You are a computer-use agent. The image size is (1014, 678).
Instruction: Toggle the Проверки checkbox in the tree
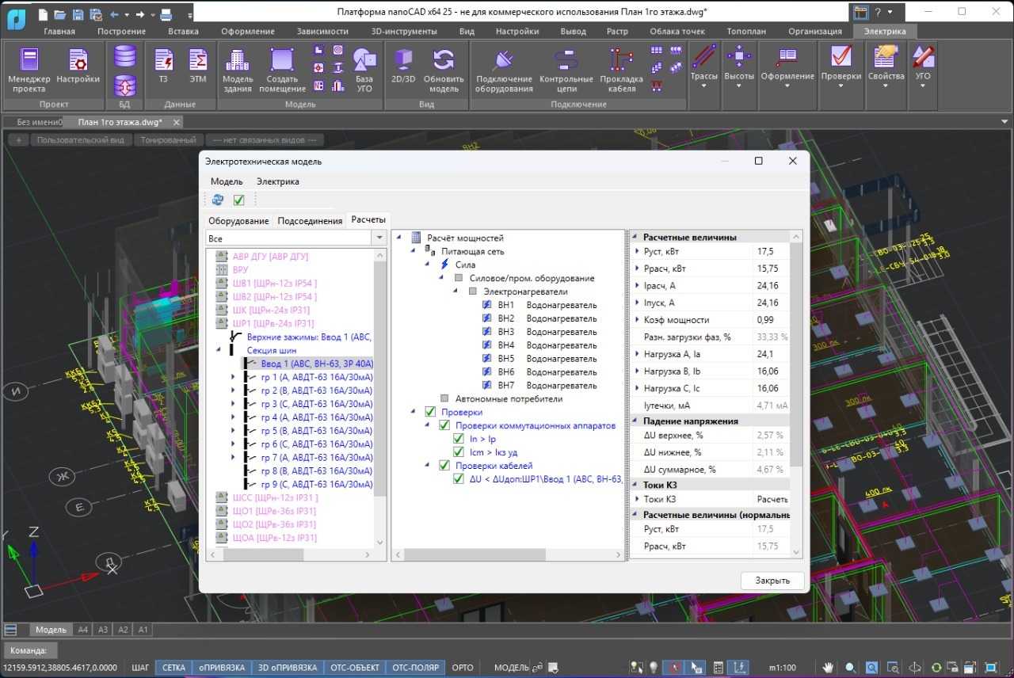(430, 412)
